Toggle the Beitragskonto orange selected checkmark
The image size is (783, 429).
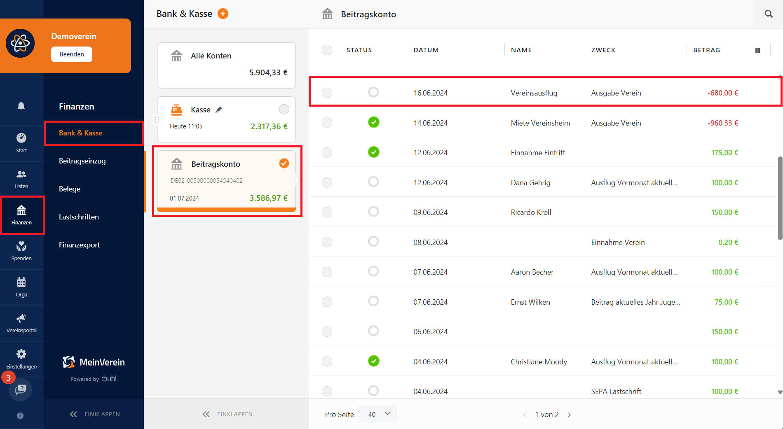(x=284, y=163)
